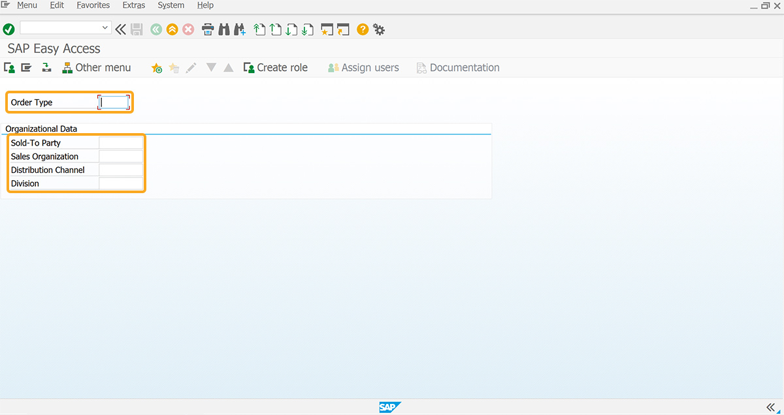Click the orange Exit icon
The image size is (784, 415).
(x=172, y=29)
